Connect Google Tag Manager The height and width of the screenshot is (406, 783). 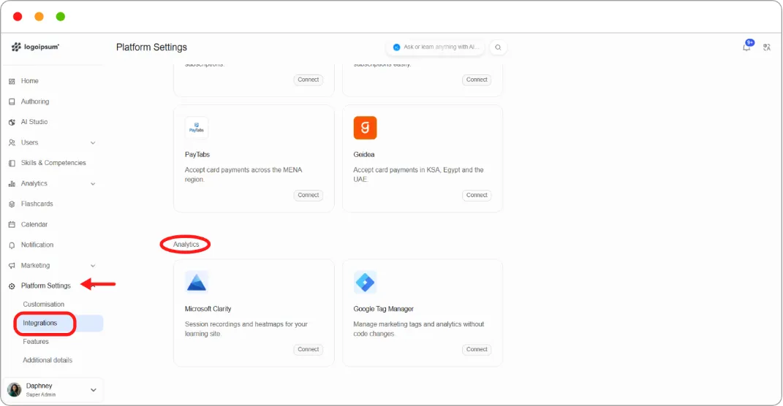pos(477,349)
